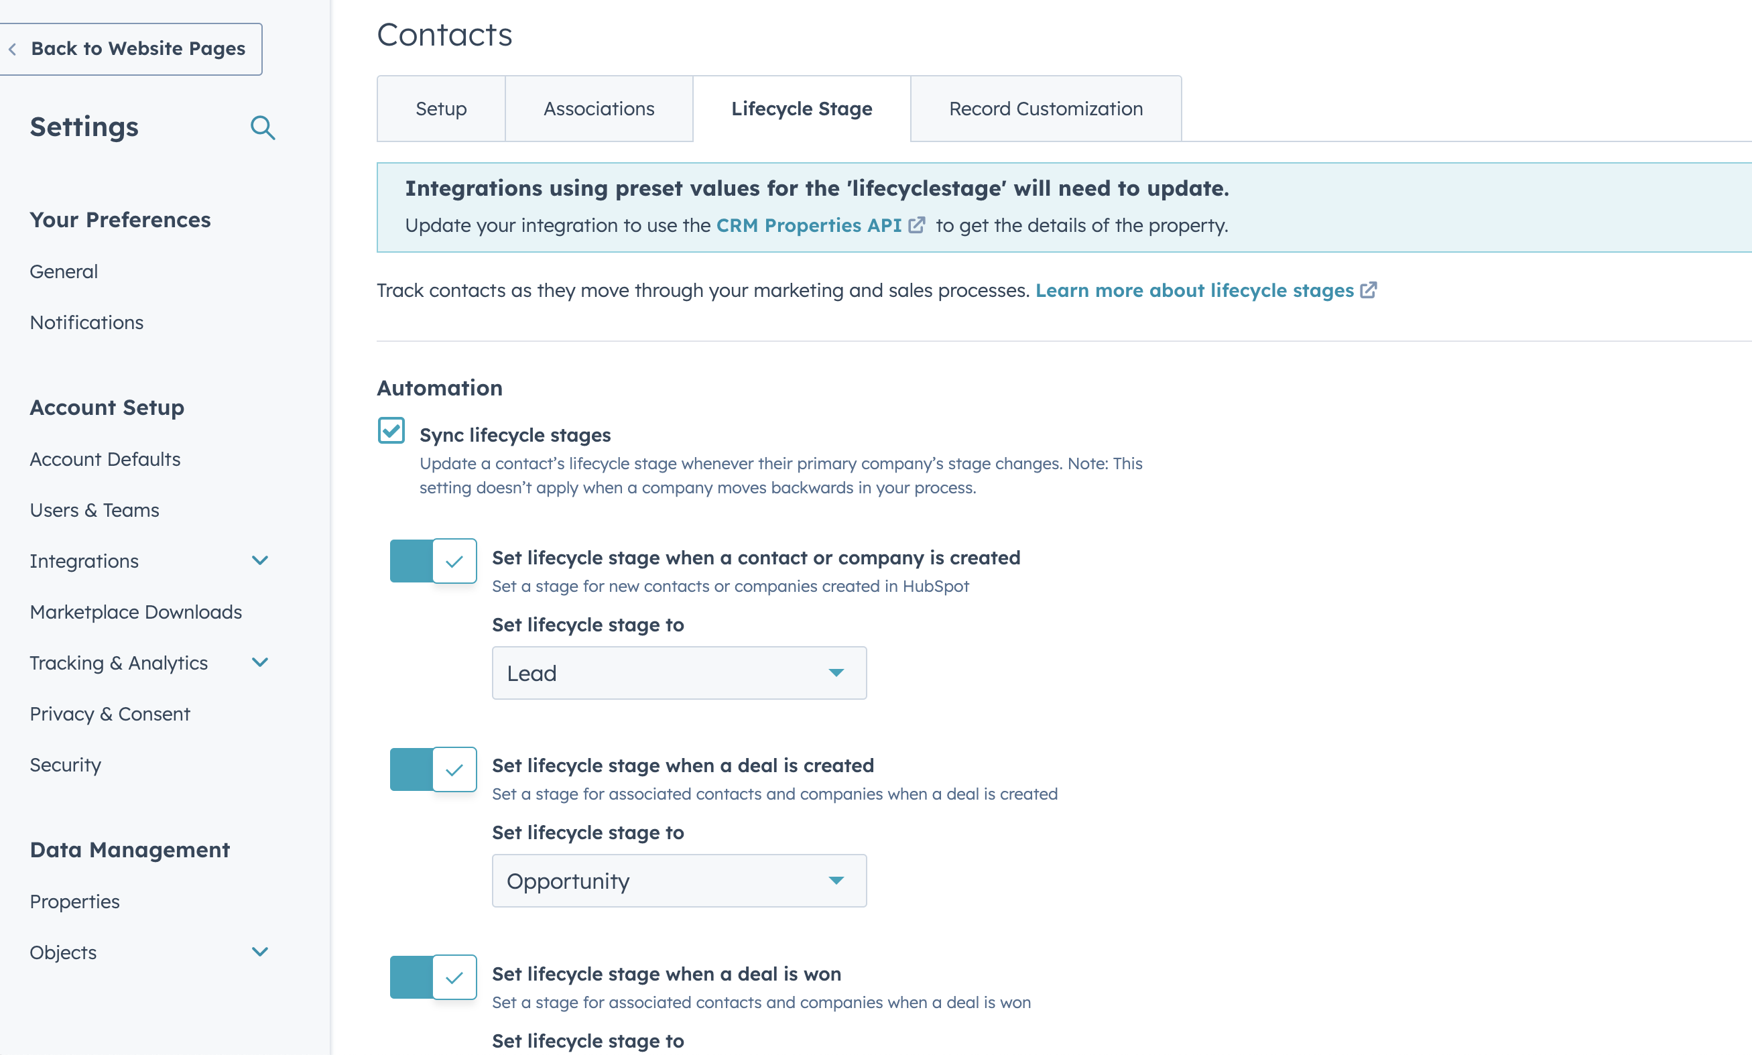Open the Objects section chevron
Image resolution: width=1752 pixels, height=1055 pixels.
260,952
